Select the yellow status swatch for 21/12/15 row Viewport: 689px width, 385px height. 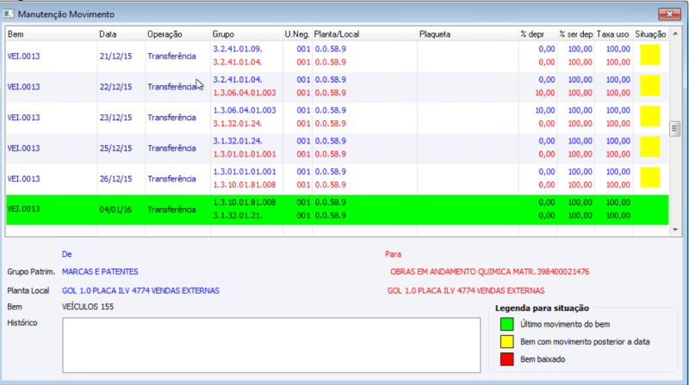(650, 55)
